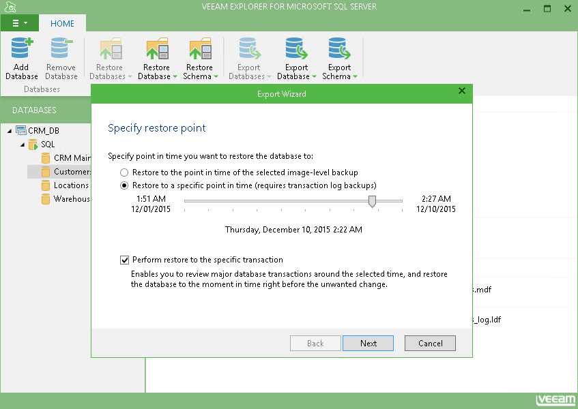578x409 pixels.
Task: Click the Add Database icon
Action: [21, 48]
